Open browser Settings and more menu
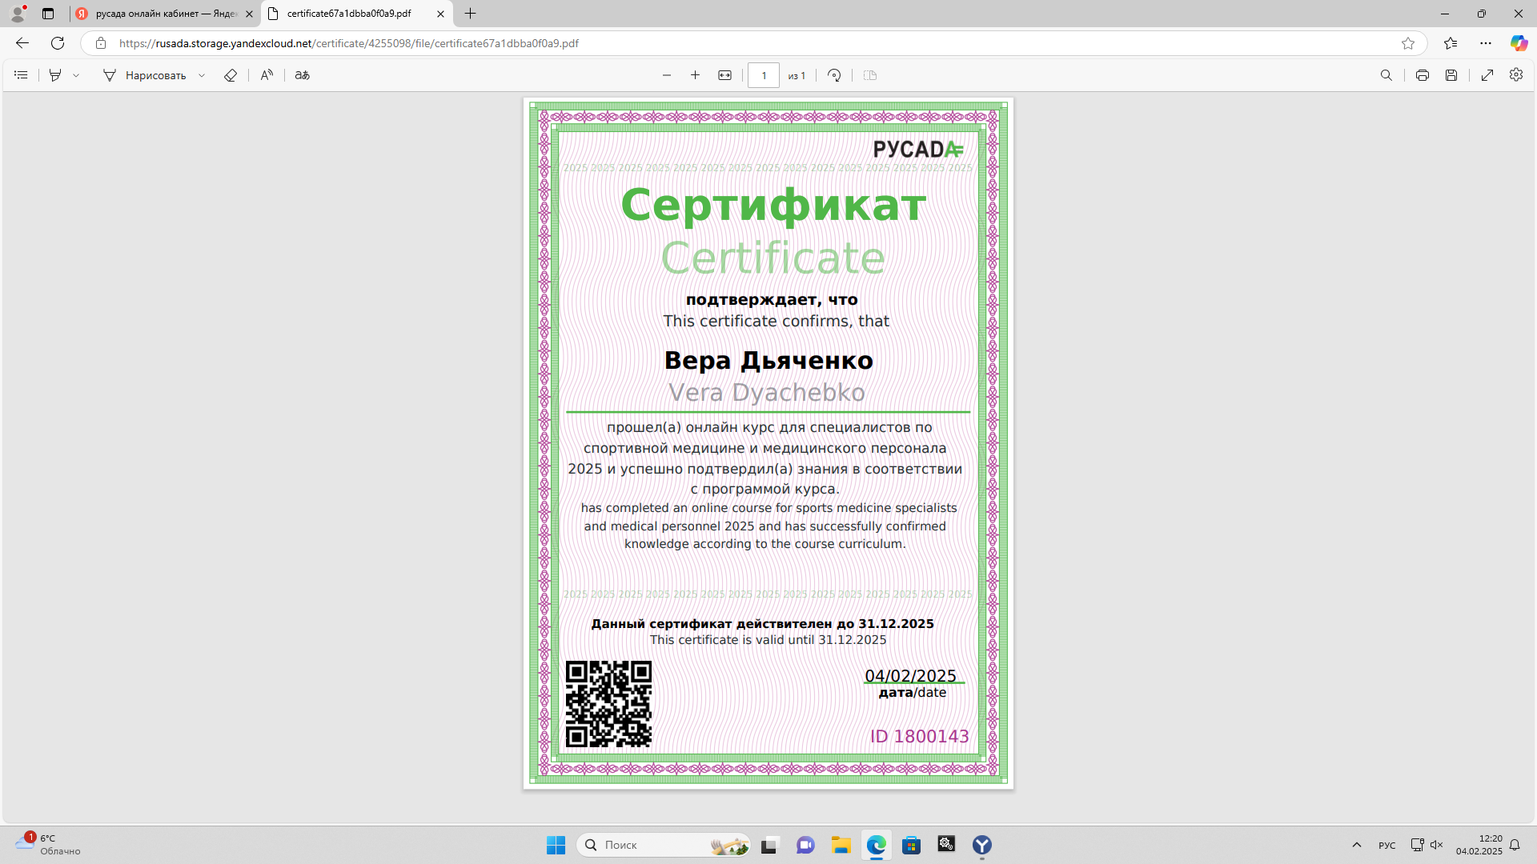Image resolution: width=1537 pixels, height=864 pixels. [x=1486, y=43]
